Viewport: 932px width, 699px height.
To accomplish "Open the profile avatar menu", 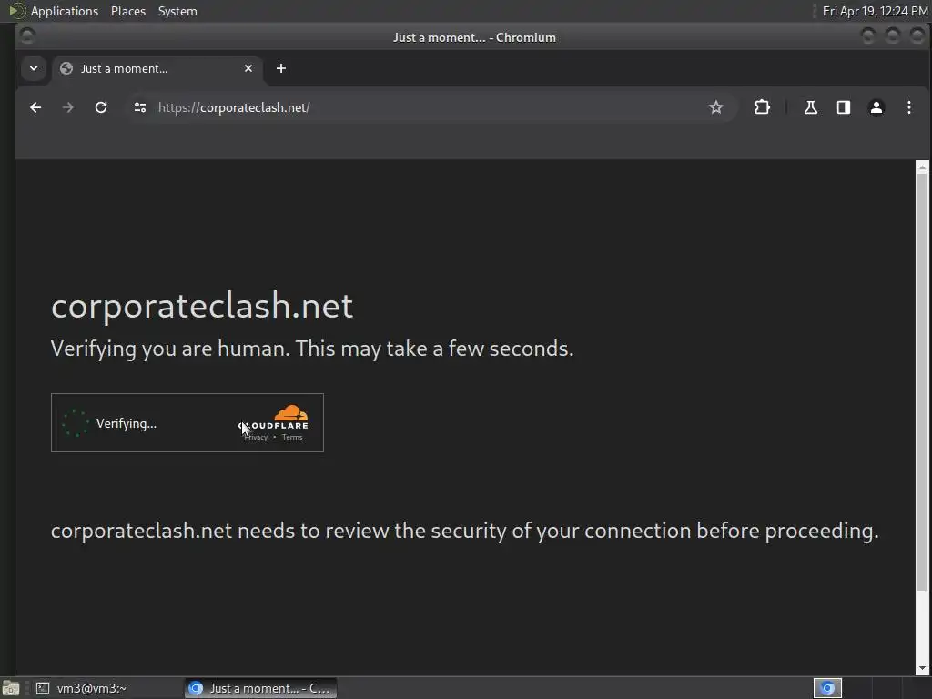I will 876,107.
